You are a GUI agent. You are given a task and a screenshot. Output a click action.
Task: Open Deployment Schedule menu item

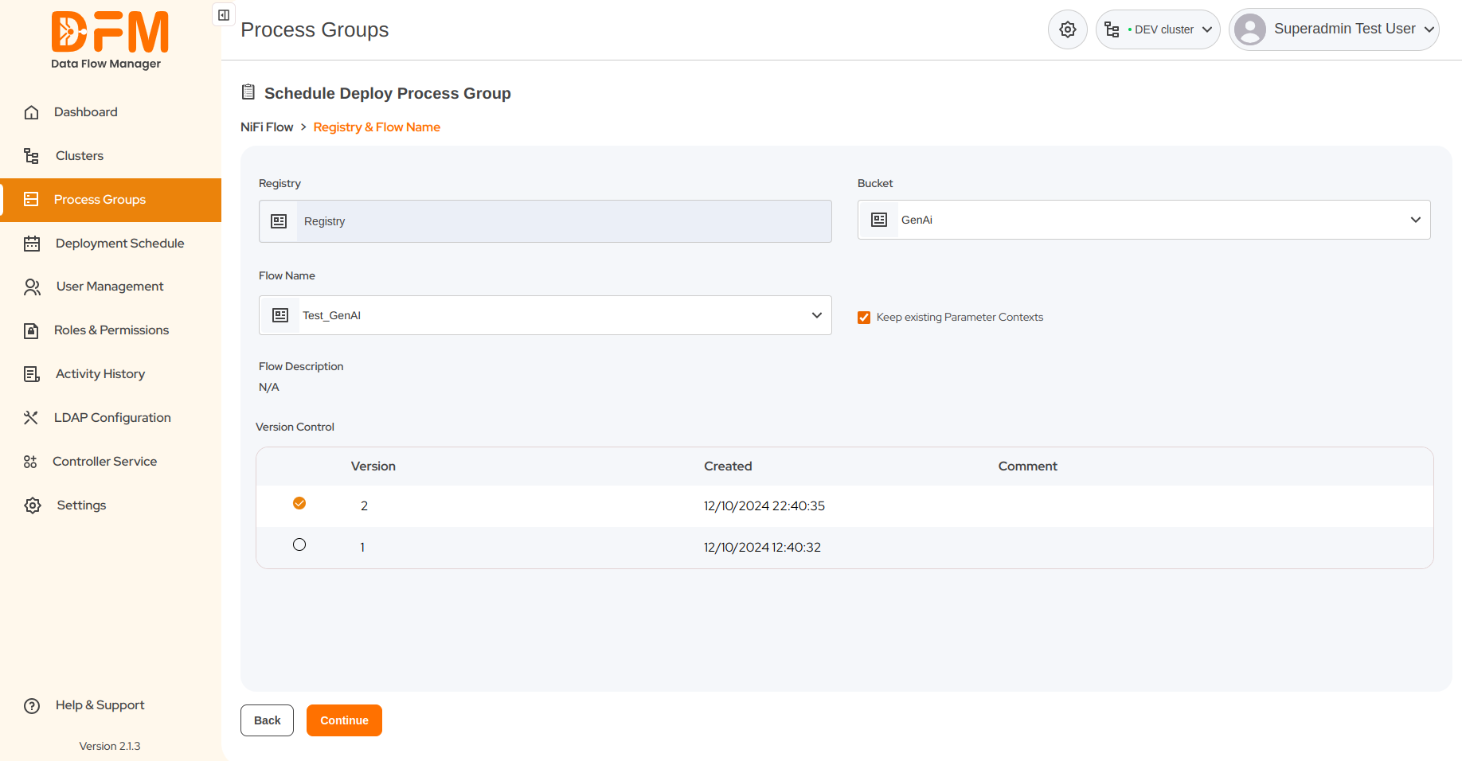111,244
